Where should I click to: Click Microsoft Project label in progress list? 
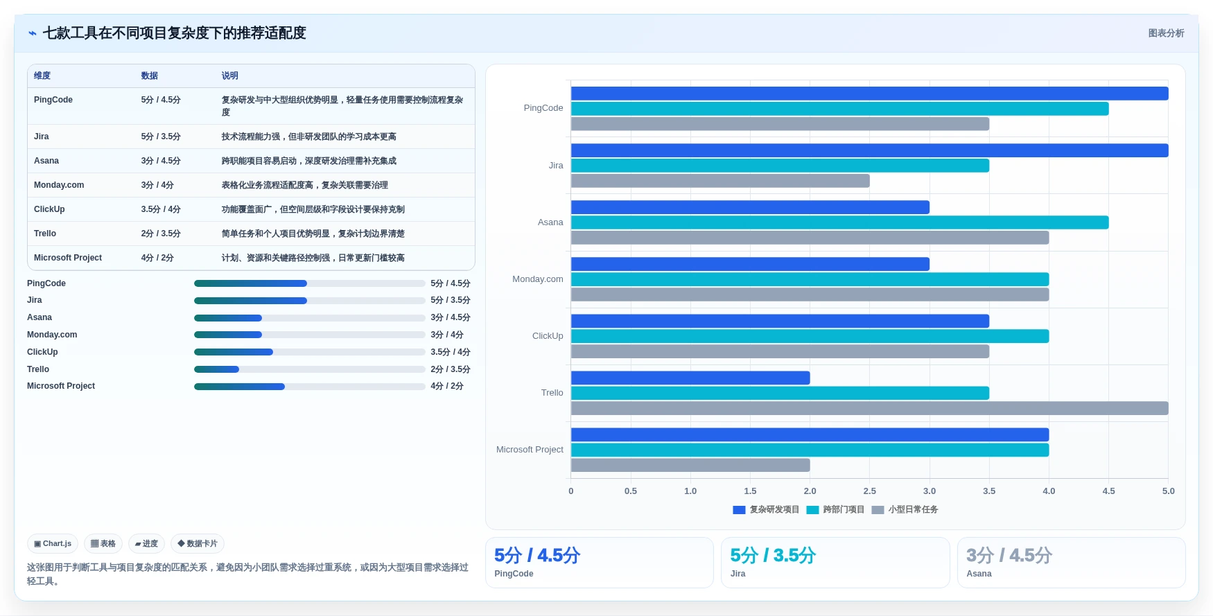coord(61,386)
